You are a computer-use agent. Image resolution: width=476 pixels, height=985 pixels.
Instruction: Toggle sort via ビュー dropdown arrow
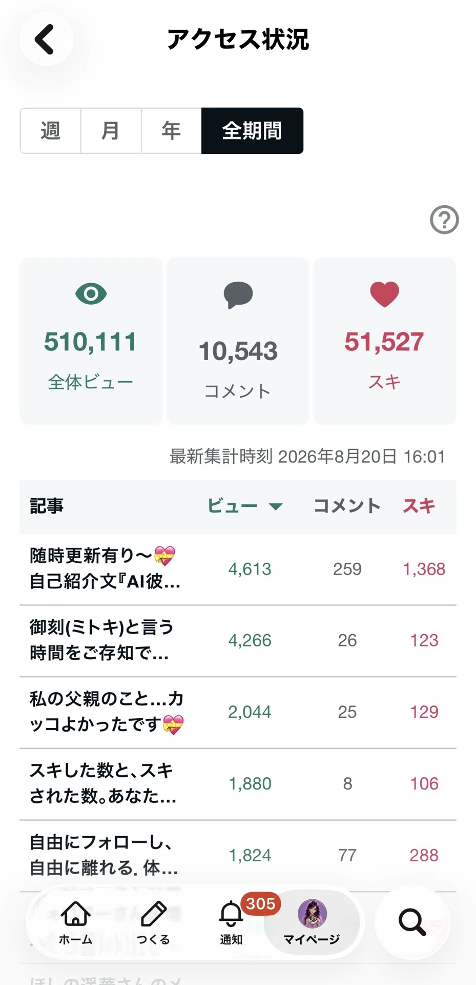coord(276,507)
